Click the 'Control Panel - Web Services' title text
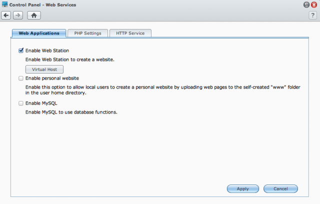 click(x=42, y=4)
